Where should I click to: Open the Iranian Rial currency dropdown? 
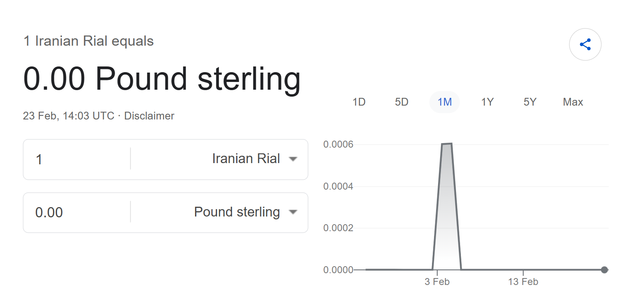[x=246, y=159]
